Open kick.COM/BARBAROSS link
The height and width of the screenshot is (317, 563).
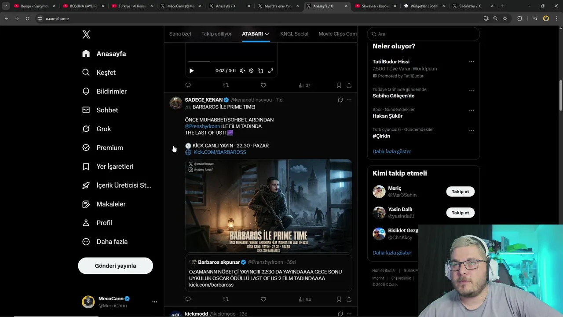point(219,152)
